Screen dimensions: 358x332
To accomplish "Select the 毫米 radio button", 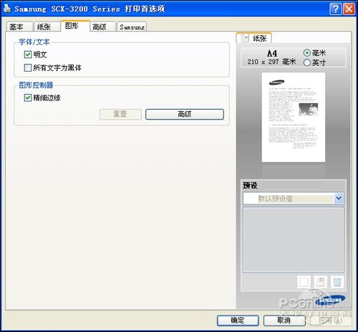I will (x=307, y=53).
